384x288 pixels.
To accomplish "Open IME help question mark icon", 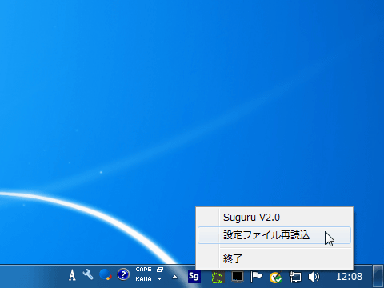I will point(123,274).
